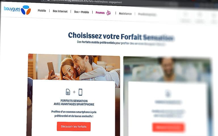The image size is (218, 136).
Task: Click the browser address bar URL
Action: coord(86,2)
